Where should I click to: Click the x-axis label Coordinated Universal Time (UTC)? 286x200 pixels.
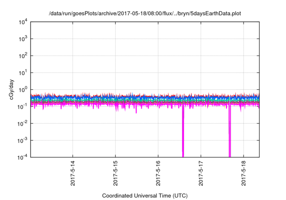coord(145,196)
